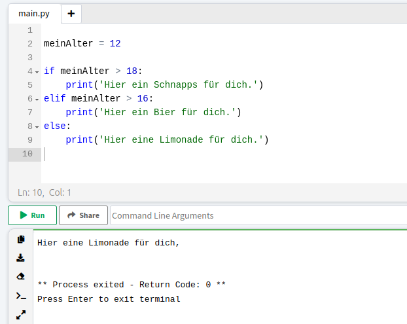Image resolution: width=407 pixels, height=324 pixels.
Task: Open the terminal prompt icon
Action: (x=21, y=296)
